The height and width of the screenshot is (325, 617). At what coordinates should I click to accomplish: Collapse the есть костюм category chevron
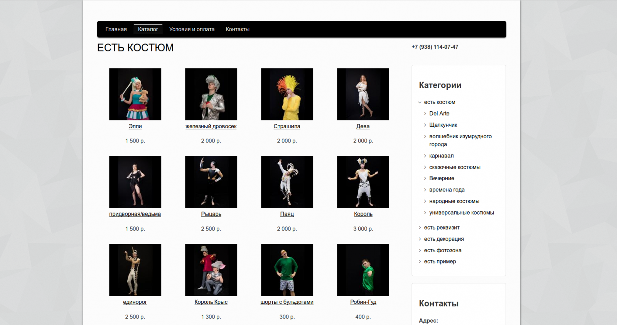pos(420,102)
